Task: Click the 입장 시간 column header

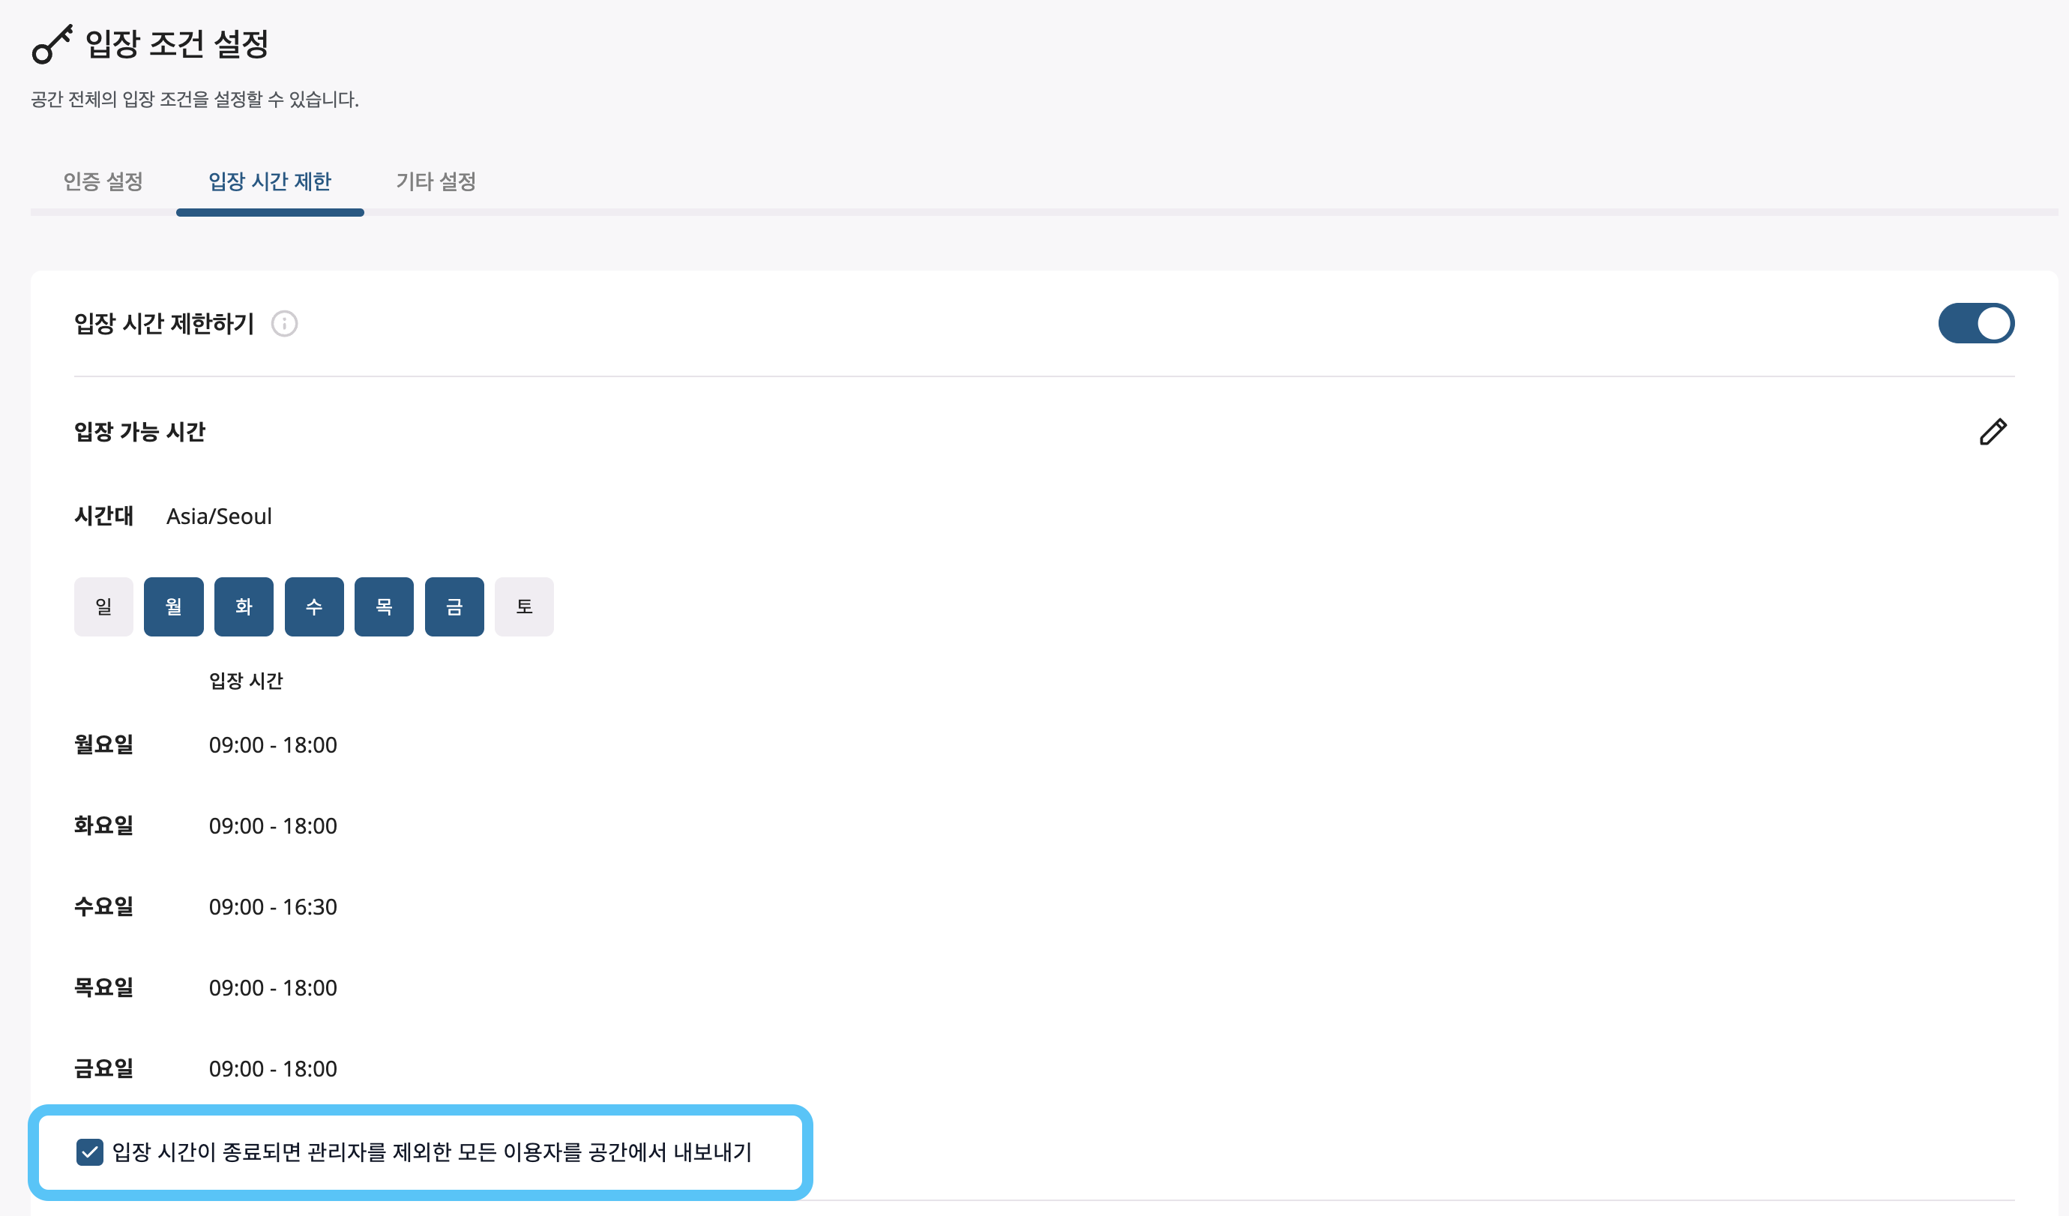Action: coord(247,680)
